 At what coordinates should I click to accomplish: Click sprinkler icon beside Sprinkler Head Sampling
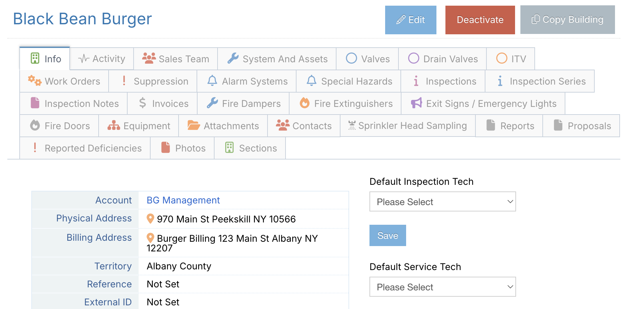pos(352,125)
